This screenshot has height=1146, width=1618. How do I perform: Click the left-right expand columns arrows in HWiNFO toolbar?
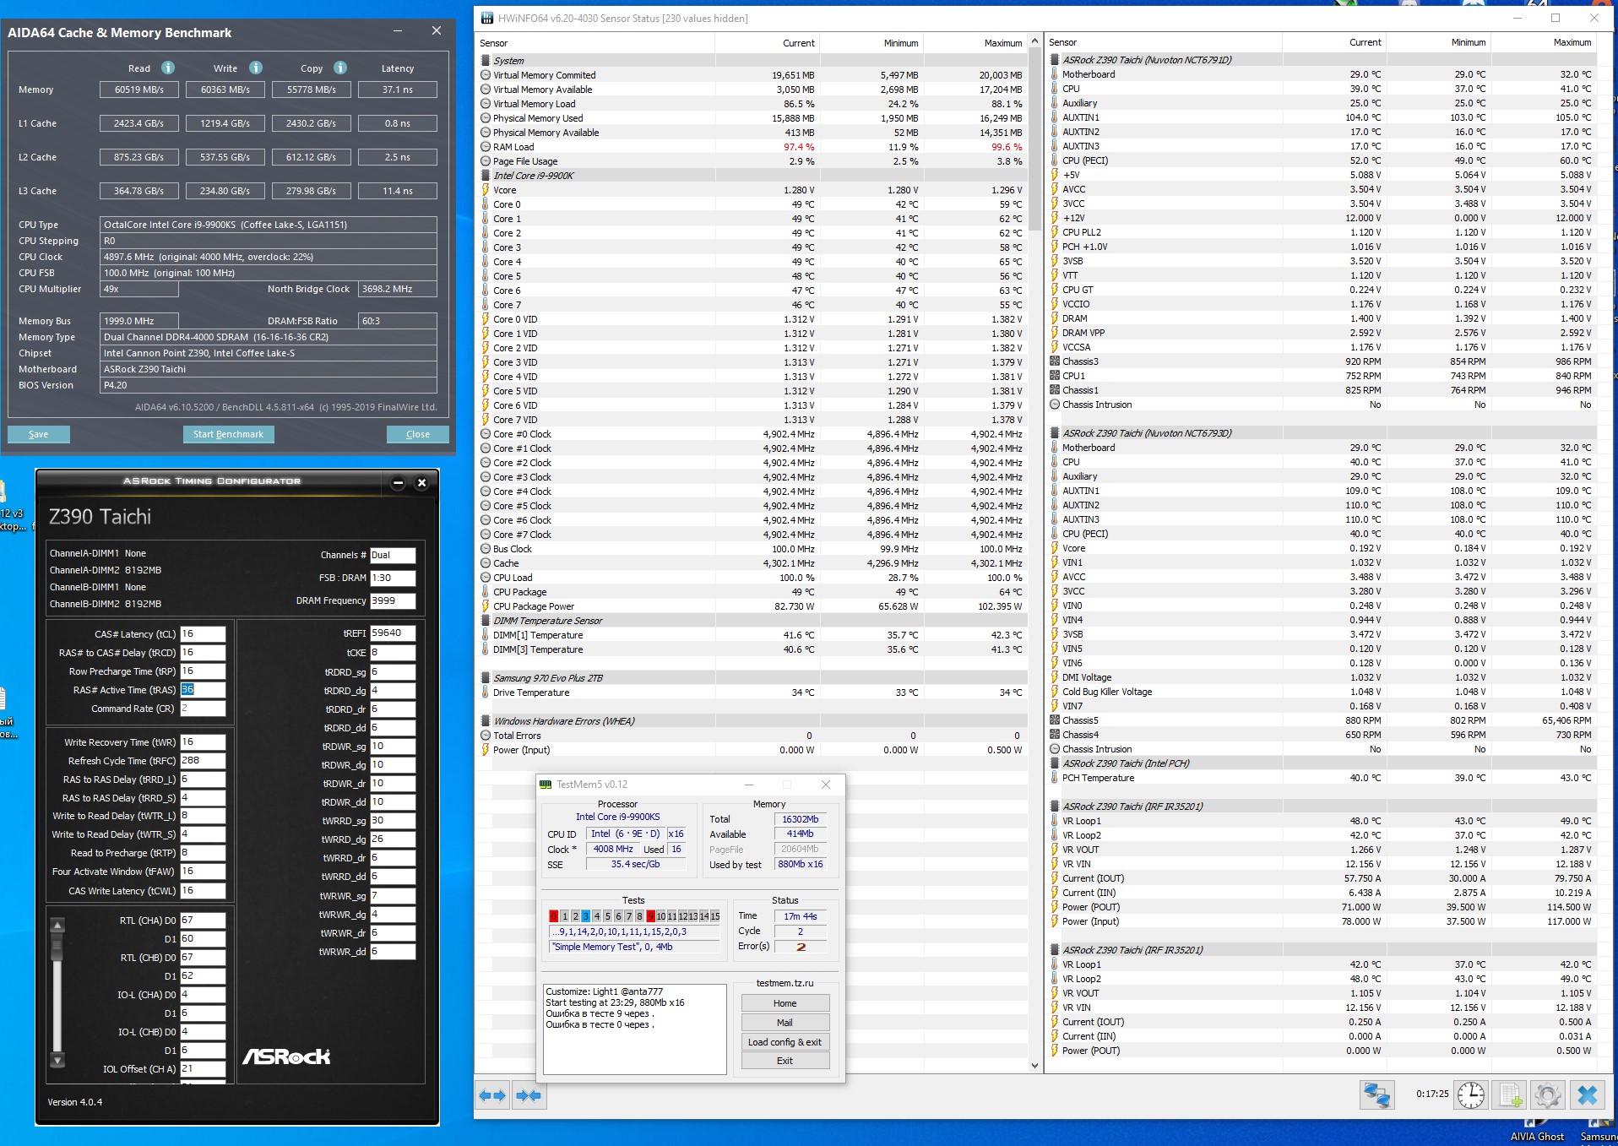(x=492, y=1095)
